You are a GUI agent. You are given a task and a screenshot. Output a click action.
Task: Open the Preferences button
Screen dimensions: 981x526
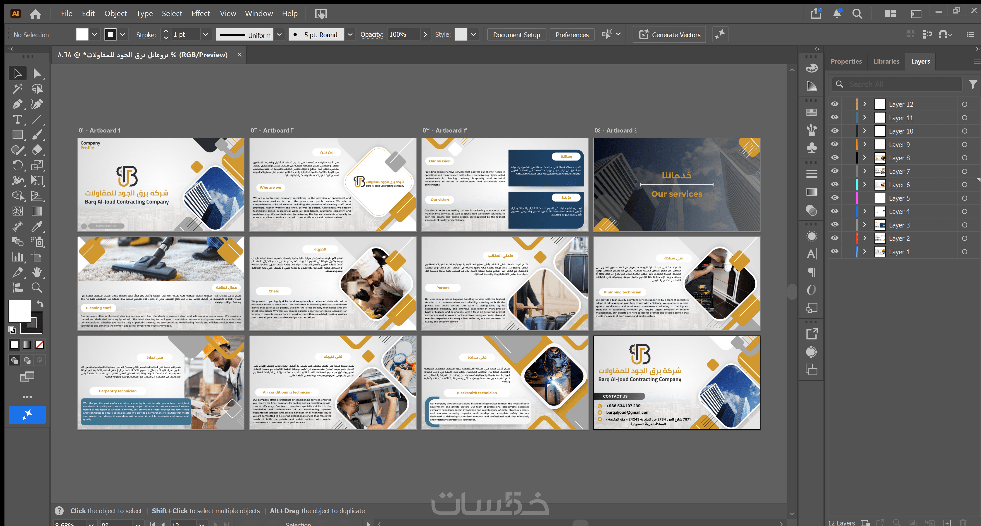[x=572, y=35]
